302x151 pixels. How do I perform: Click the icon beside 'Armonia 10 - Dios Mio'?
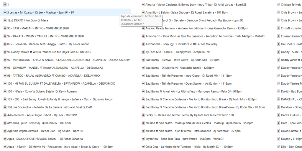click(x=143, y=36)
